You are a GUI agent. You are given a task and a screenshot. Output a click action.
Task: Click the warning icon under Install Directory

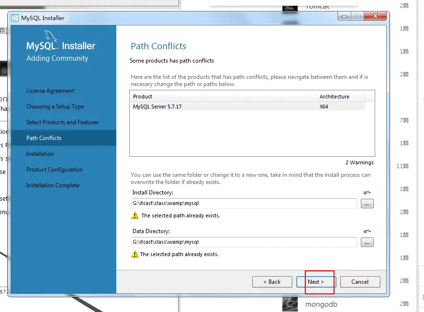pos(134,215)
